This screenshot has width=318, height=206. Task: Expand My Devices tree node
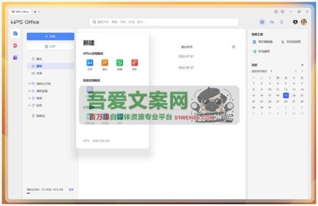point(29,91)
